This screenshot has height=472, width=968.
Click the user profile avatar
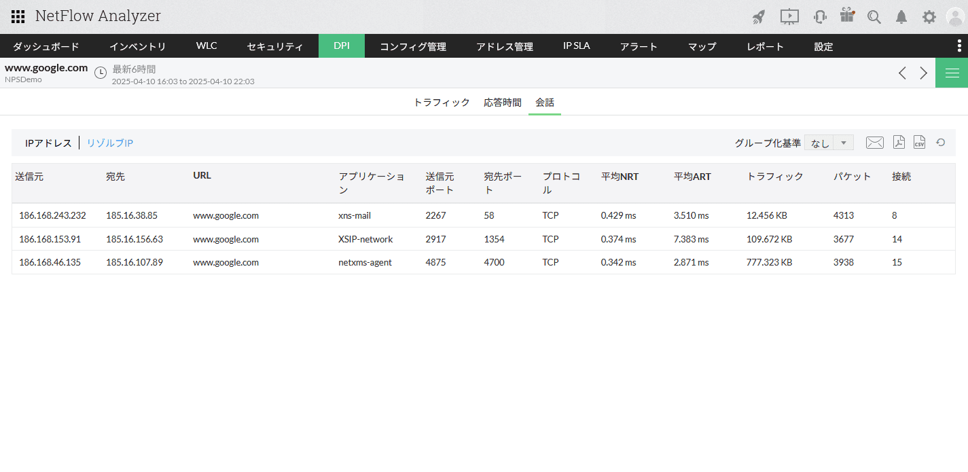pyautogui.click(x=955, y=16)
